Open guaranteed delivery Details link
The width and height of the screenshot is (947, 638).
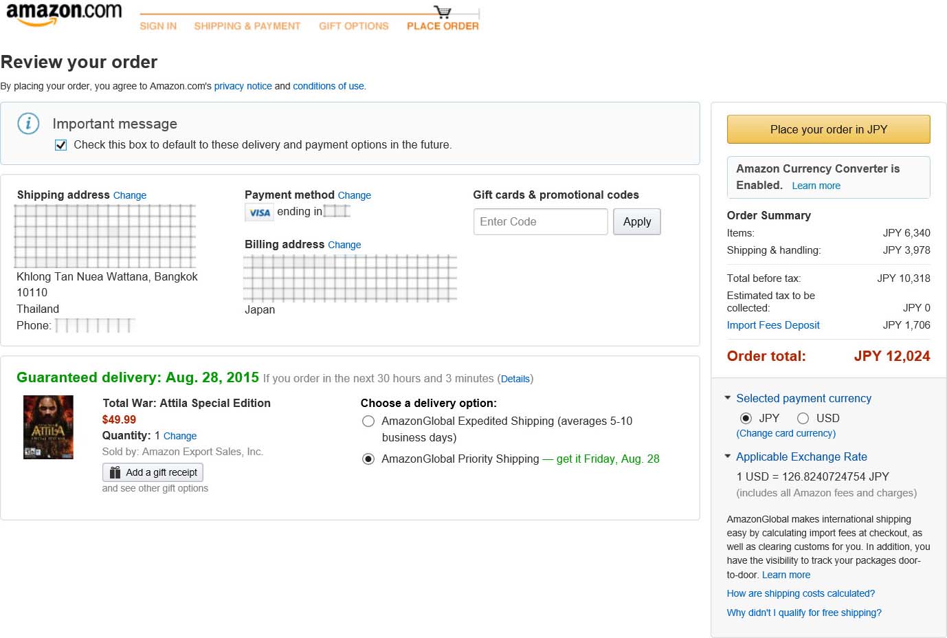click(515, 379)
